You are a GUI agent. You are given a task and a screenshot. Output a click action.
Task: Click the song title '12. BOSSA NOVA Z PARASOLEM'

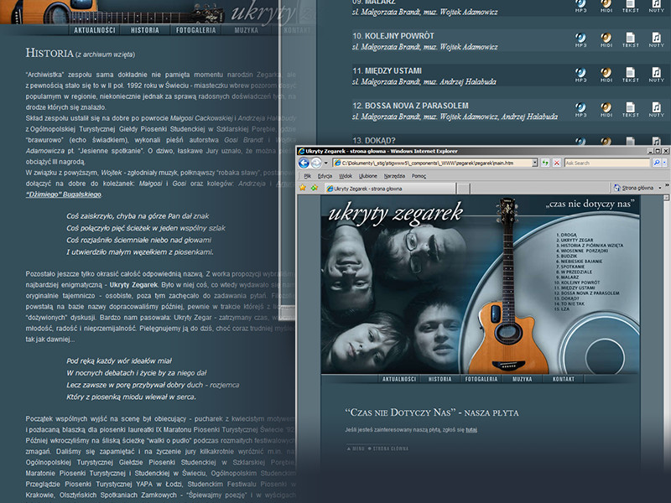click(x=411, y=106)
